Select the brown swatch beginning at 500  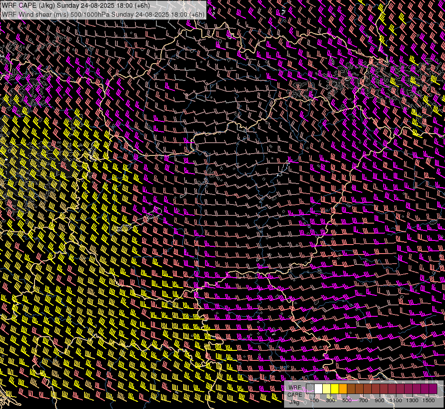point(351,389)
